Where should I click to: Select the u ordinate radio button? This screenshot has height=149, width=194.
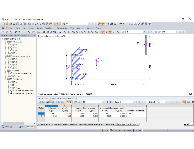(x=11, y=50)
